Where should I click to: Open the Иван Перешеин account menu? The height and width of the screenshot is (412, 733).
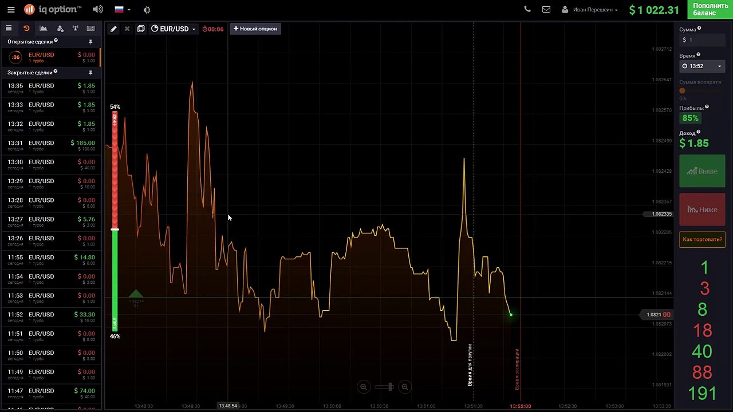pyautogui.click(x=590, y=10)
